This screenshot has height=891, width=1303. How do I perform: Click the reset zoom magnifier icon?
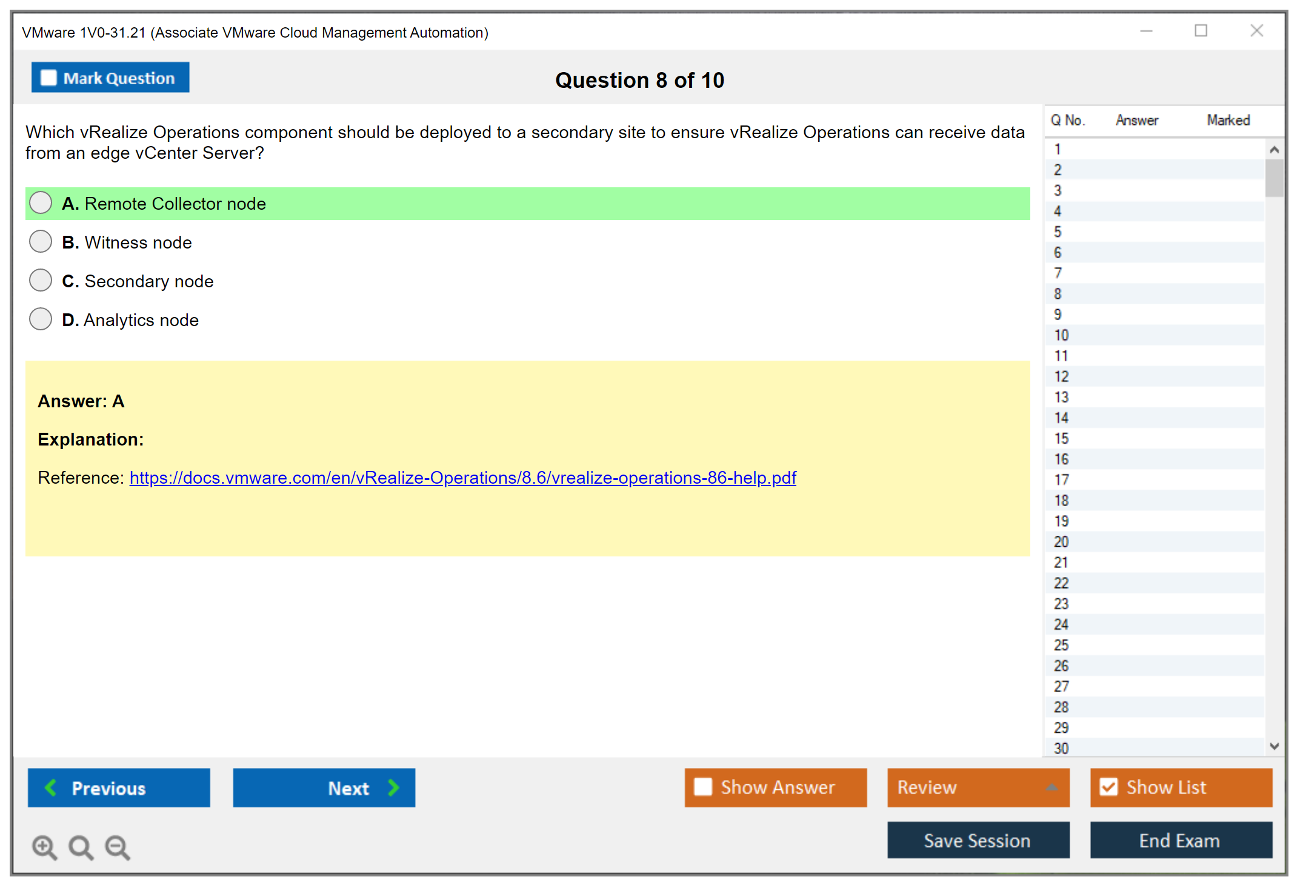tap(81, 847)
